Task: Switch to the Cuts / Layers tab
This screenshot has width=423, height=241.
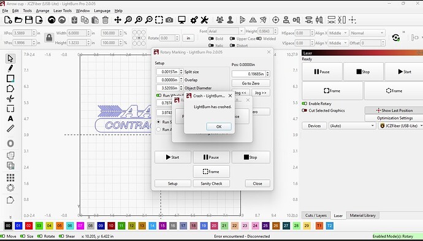Action: coord(316,215)
